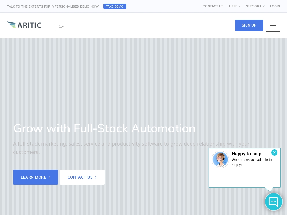Screen dimensions: 287x215
Task: Select LOGIN from the top navigation
Action: pos(275,6)
